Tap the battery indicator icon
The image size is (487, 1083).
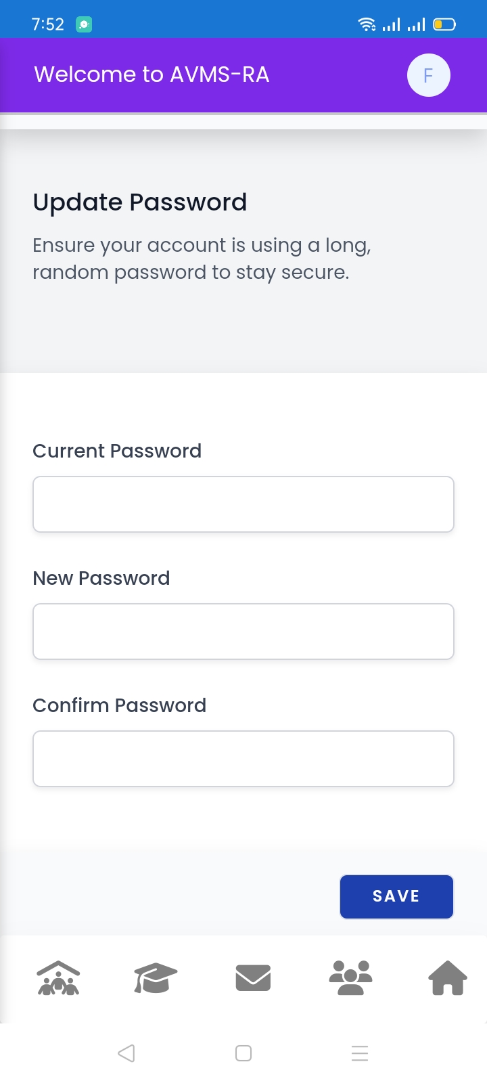click(x=444, y=24)
